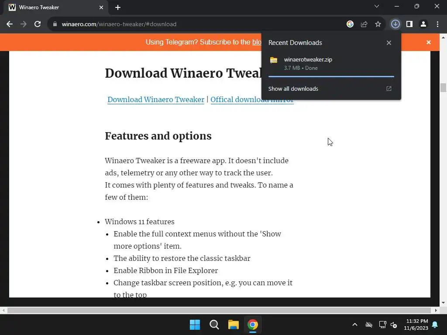Open the Windows Start menu

pos(195,325)
